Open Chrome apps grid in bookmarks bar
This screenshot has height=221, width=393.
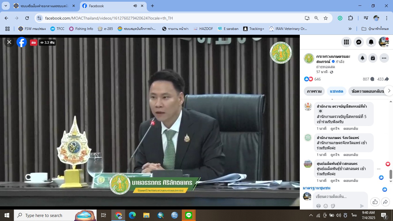pyautogui.click(x=7, y=29)
